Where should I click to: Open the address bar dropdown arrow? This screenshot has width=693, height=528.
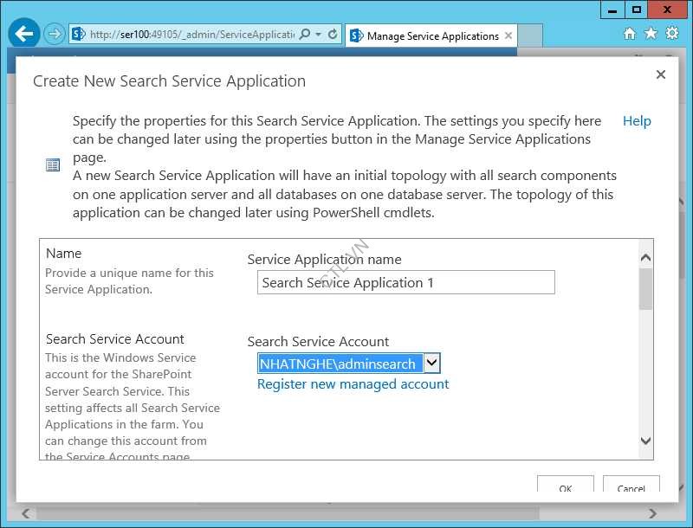tap(318, 34)
